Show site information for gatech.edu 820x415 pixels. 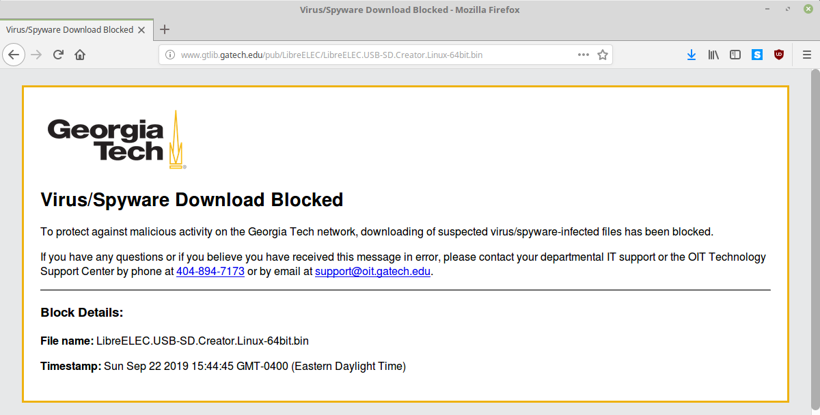click(170, 55)
